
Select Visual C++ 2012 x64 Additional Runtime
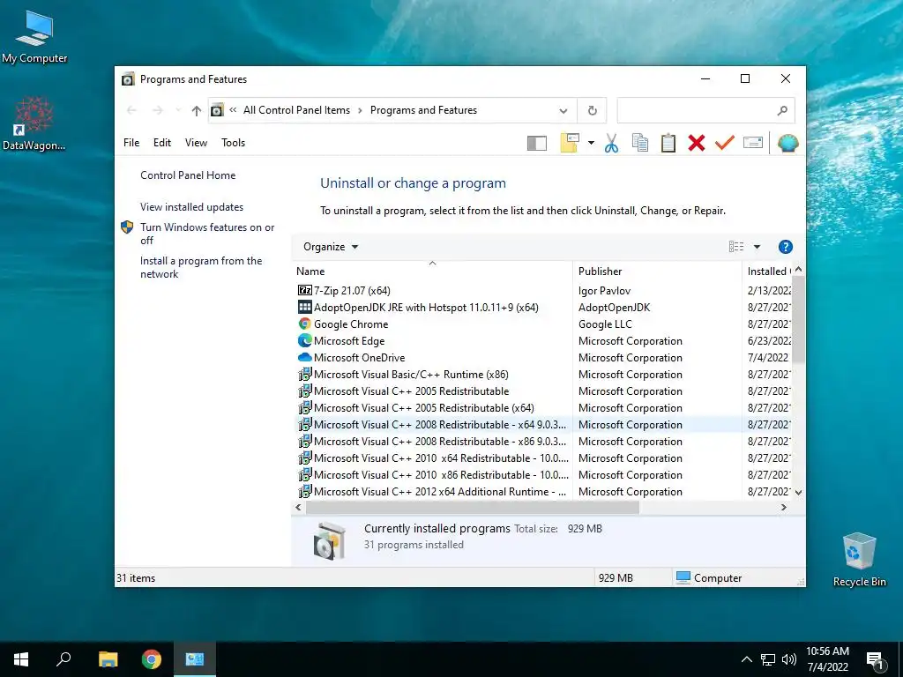[543, 492]
